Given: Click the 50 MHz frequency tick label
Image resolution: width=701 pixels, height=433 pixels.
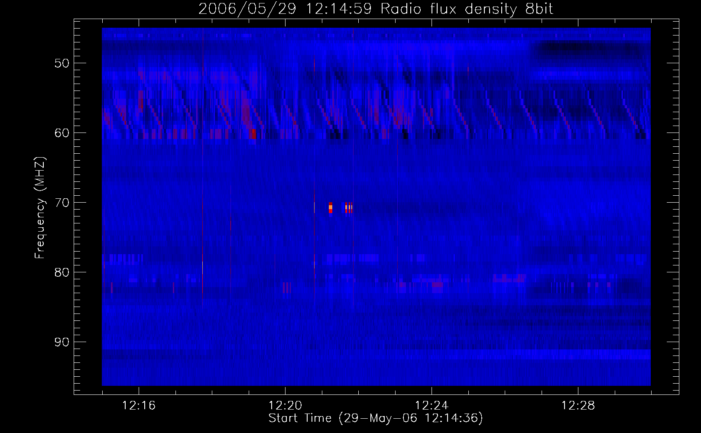Looking at the screenshot, I should coord(62,63).
